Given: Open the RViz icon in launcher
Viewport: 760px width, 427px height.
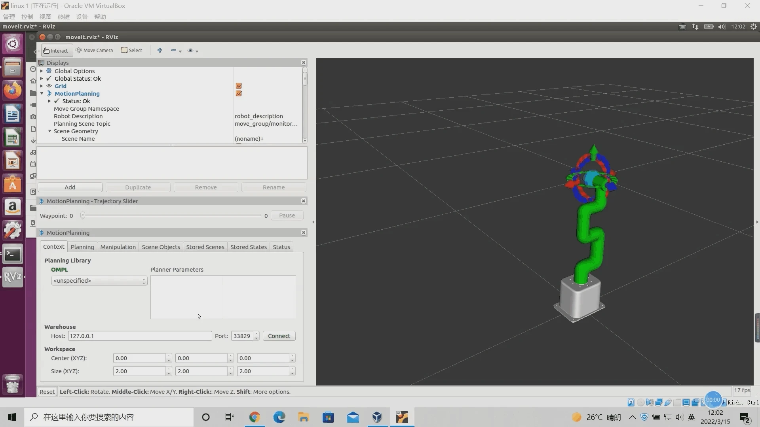Looking at the screenshot, I should coord(13,277).
